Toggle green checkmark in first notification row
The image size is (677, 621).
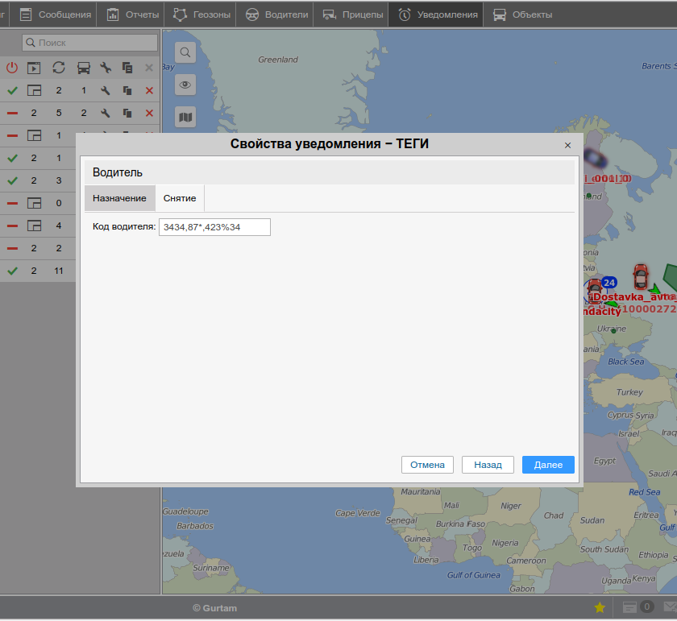[x=12, y=91]
